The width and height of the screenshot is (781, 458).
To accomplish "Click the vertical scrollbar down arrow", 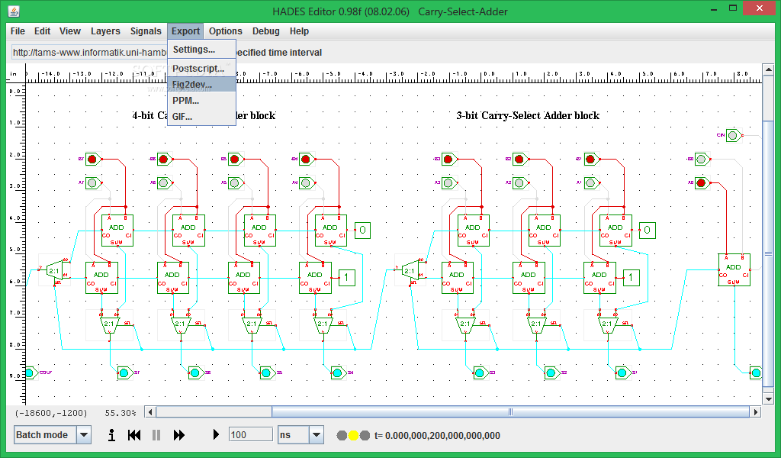I will click(x=768, y=398).
